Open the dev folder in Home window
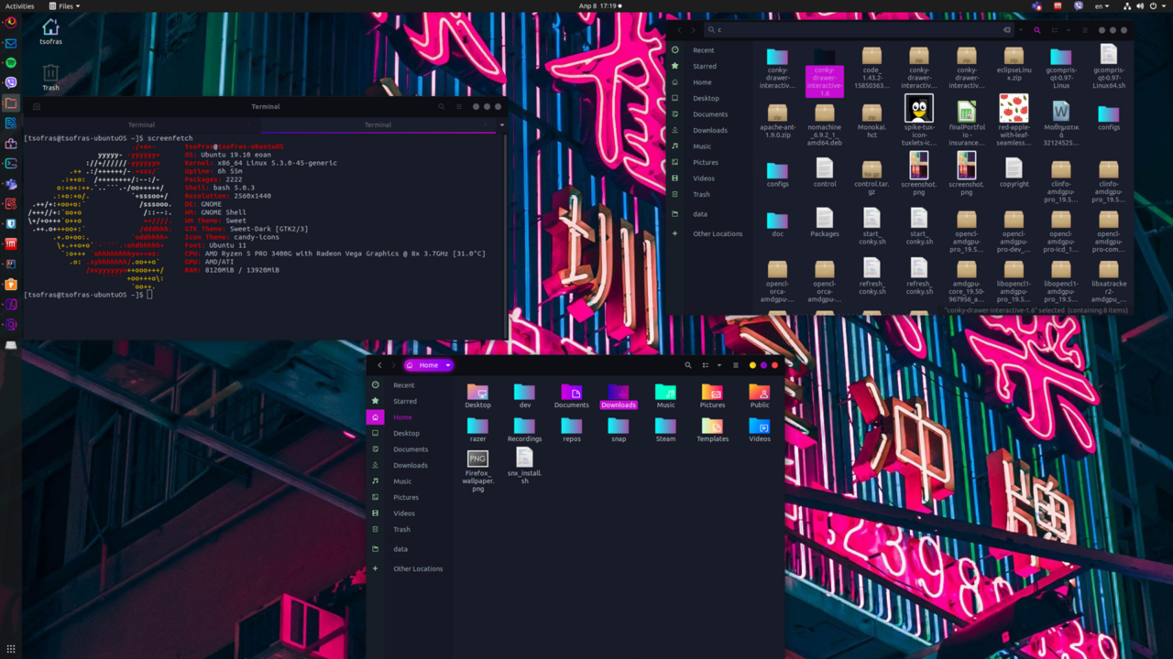 point(524,396)
